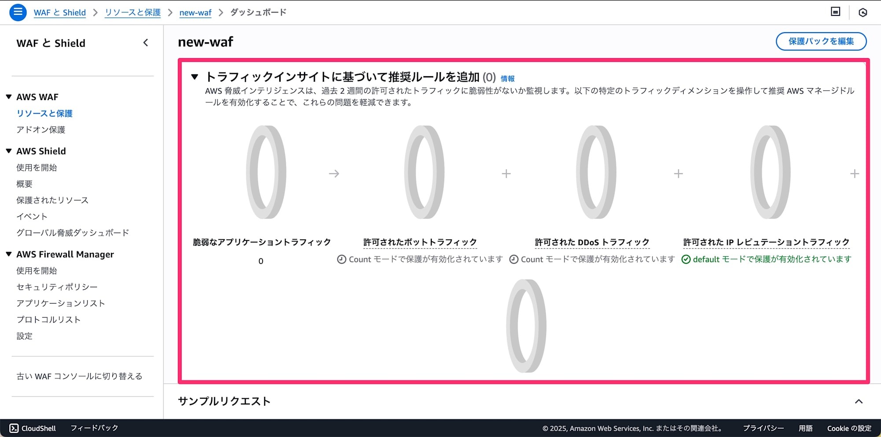The height and width of the screenshot is (437, 881).
Task: Click 許可されたボットトラフィック label
Action: [420, 242]
